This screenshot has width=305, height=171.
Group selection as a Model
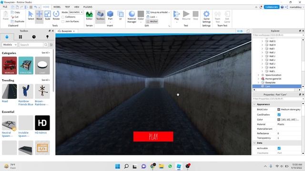[x=158, y=12]
